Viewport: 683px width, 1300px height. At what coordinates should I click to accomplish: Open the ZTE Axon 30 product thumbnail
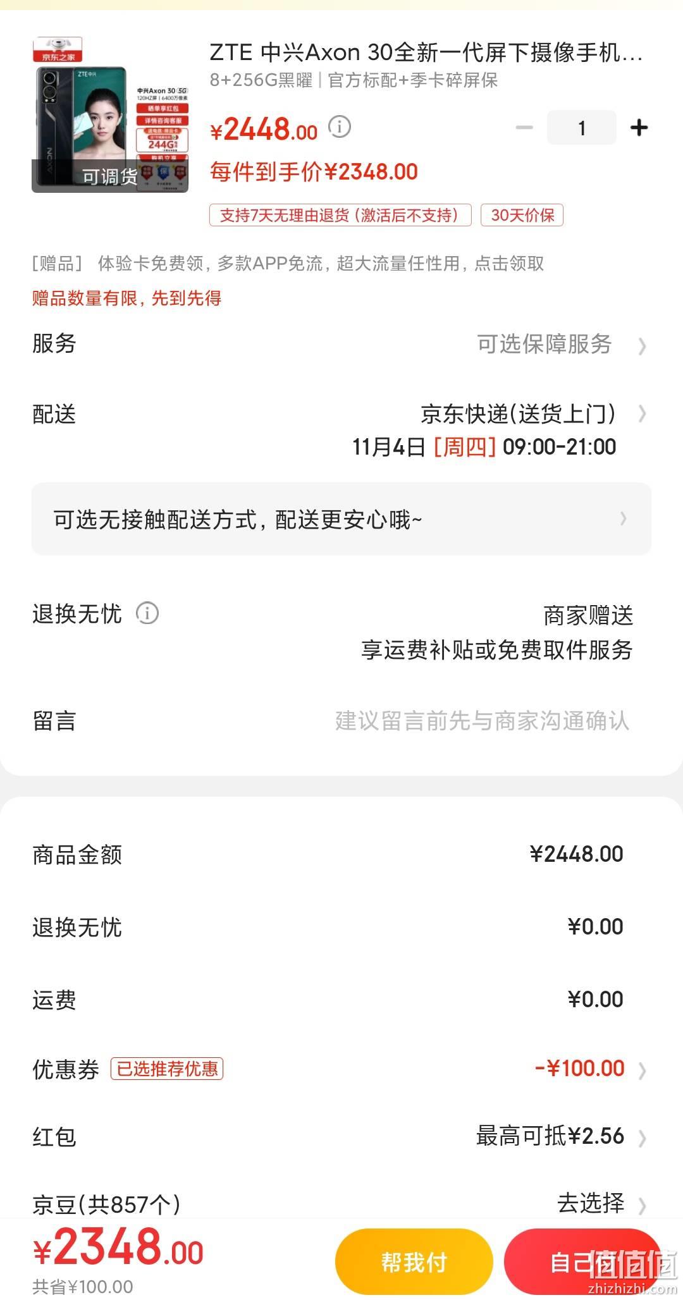pos(110,114)
